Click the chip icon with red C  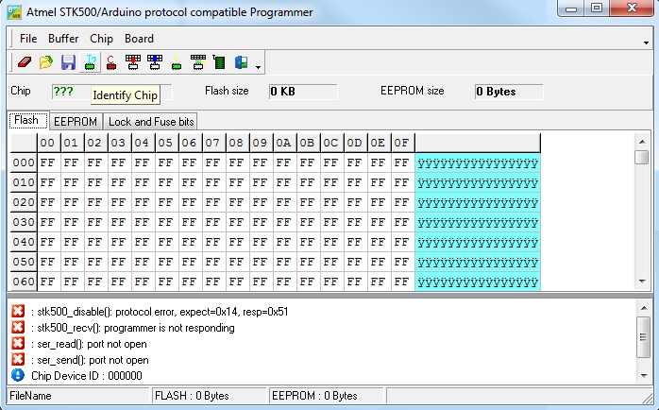(111, 62)
